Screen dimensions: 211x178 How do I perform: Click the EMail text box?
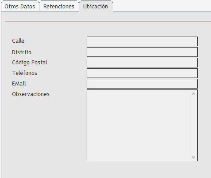[x=142, y=84]
